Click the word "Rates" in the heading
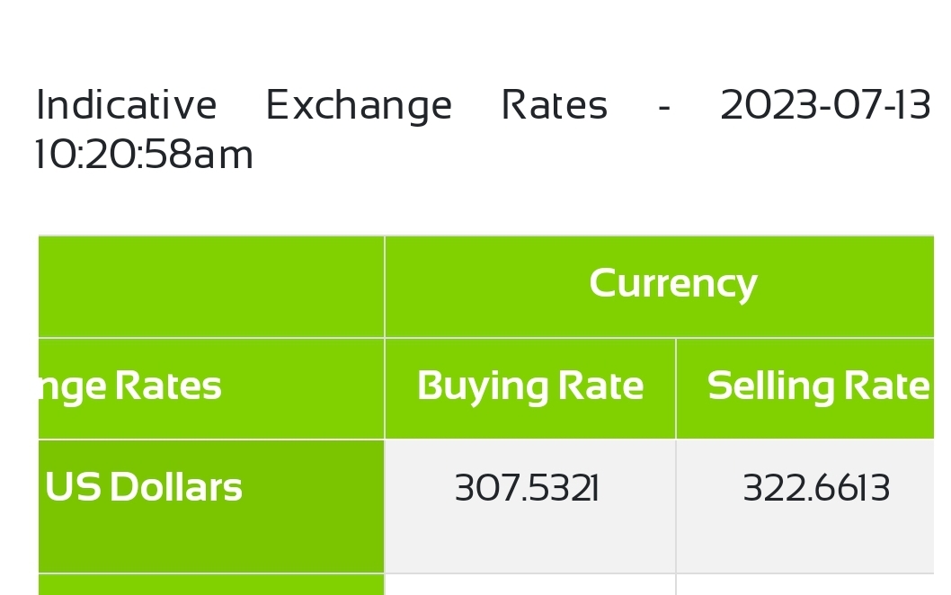This screenshot has height=595, width=951. (554, 106)
